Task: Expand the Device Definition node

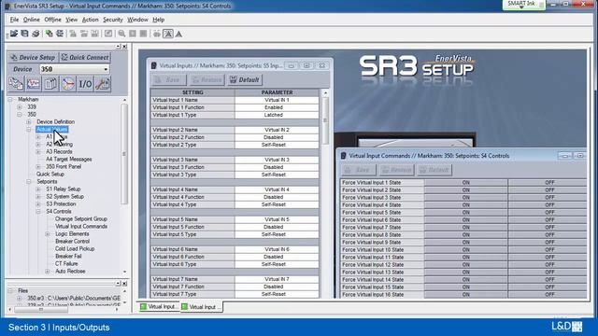Action: [x=29, y=122]
